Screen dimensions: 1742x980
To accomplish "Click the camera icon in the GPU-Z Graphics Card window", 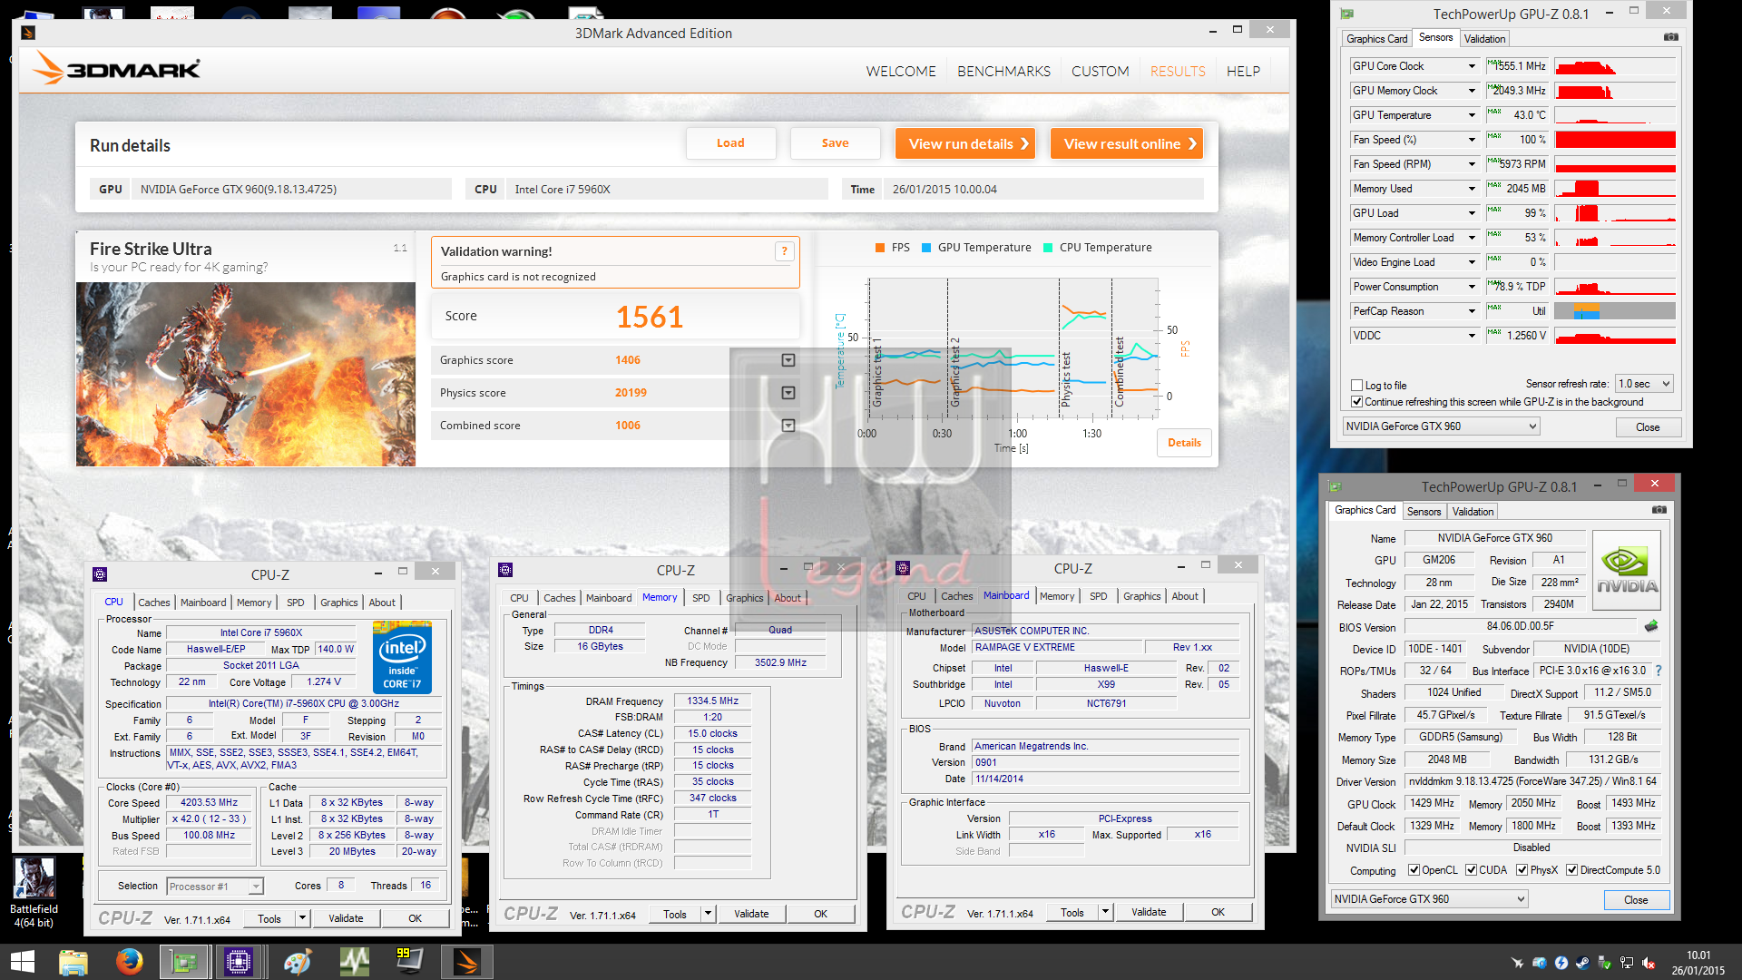I will click(1659, 510).
